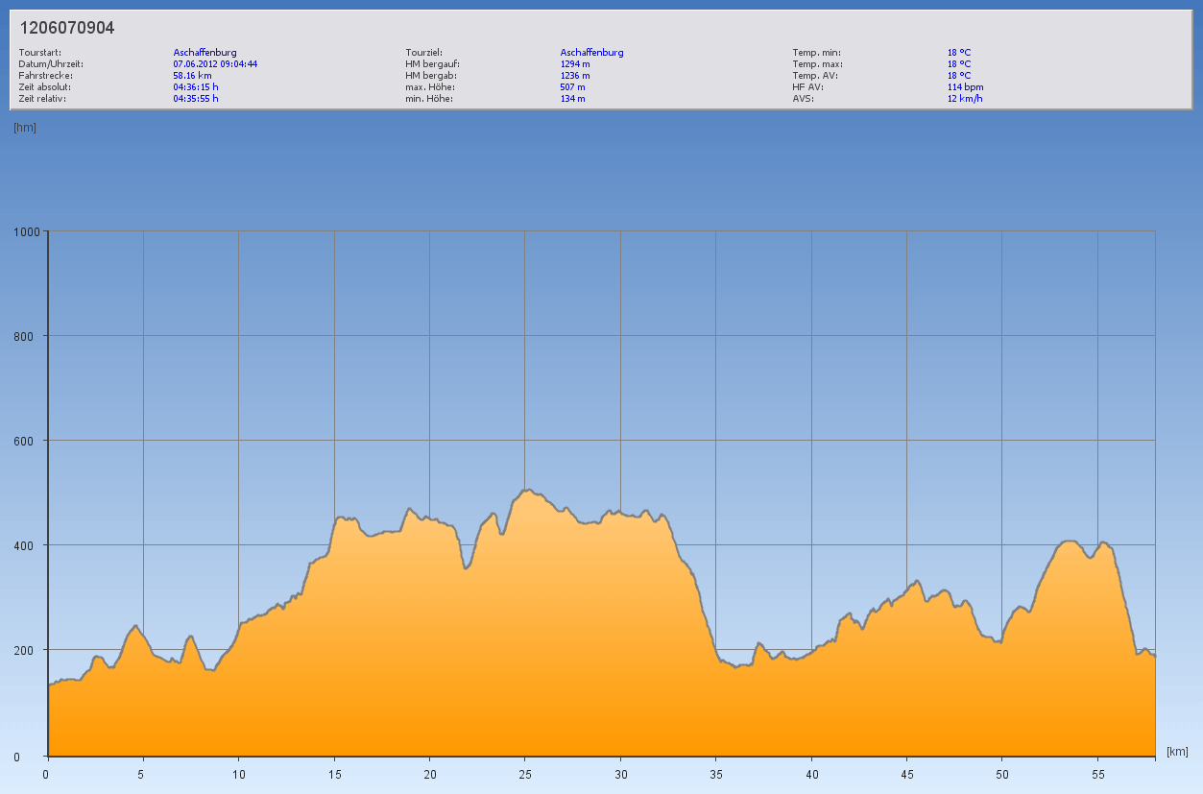This screenshot has width=1203, height=794.
Task: Select the Tourstart value Aschaffenburg
Action: (x=205, y=52)
